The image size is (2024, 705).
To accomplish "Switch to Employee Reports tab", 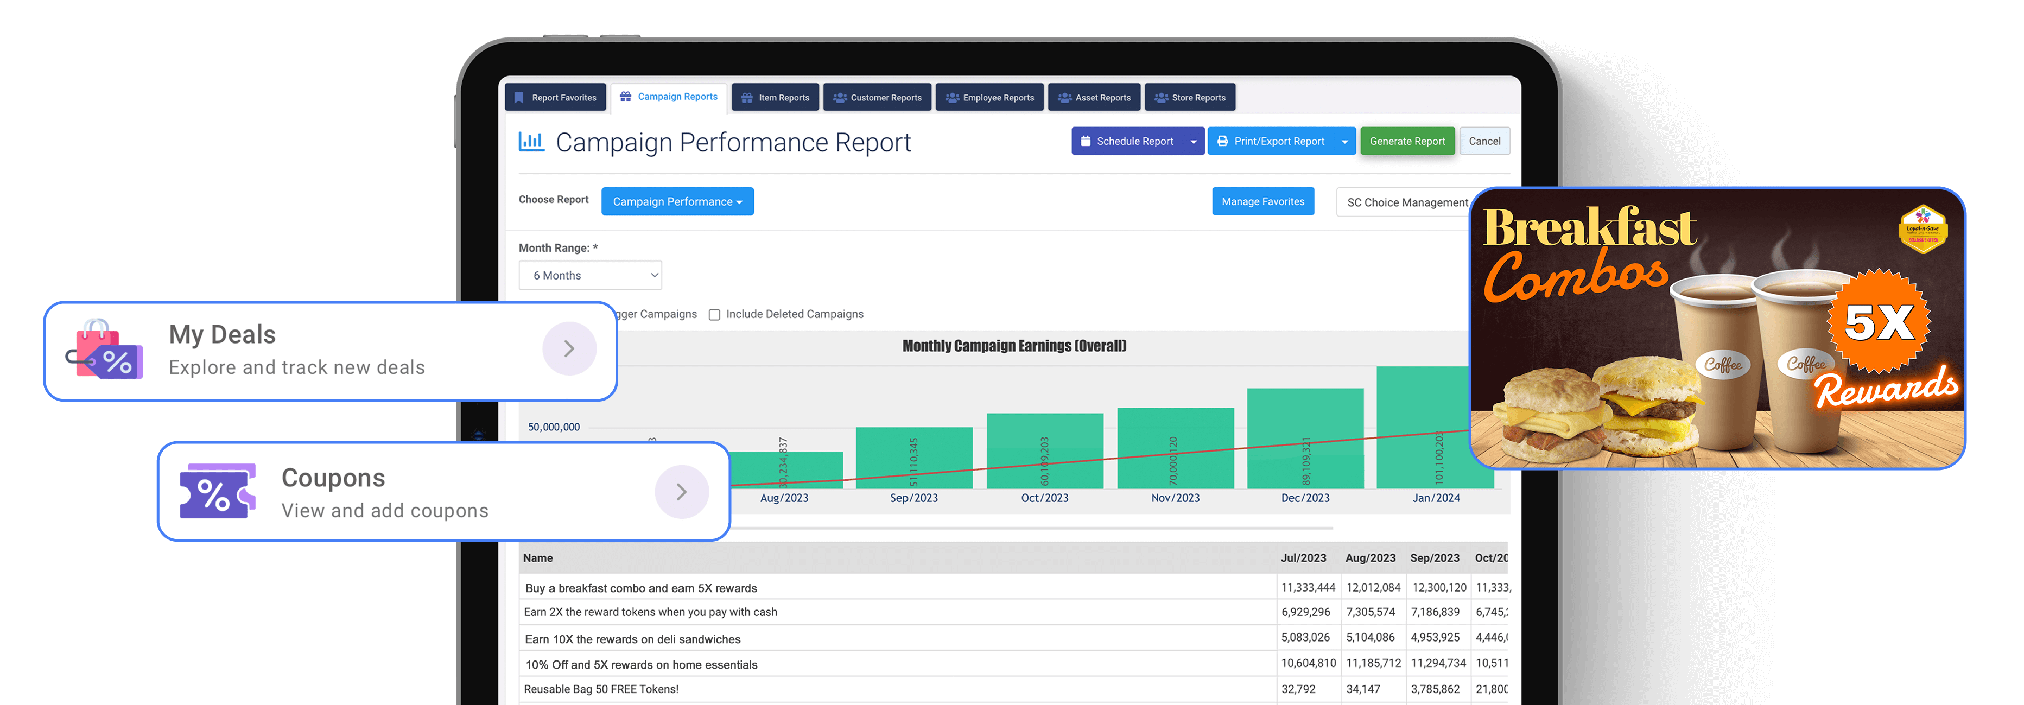I will [x=989, y=98].
